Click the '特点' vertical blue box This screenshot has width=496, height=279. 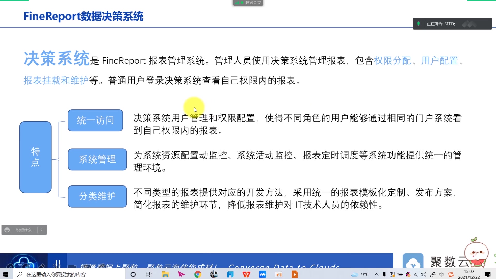35,157
